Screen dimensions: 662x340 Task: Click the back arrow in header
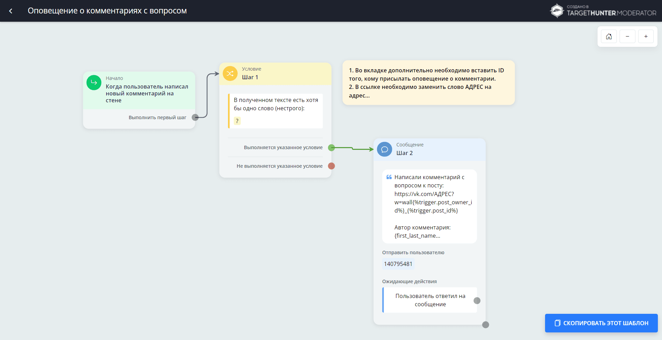(x=11, y=11)
